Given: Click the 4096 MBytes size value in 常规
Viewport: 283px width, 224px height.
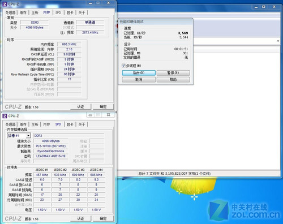Looking at the screenshot, I should point(35,28).
